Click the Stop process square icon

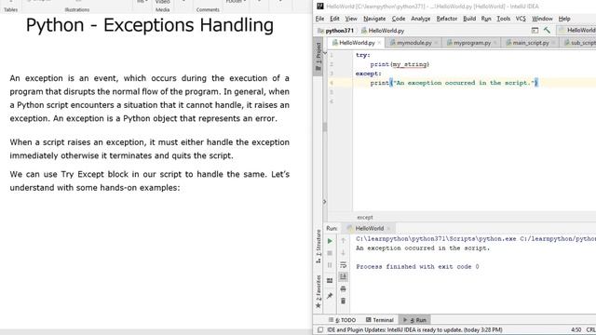point(330,253)
